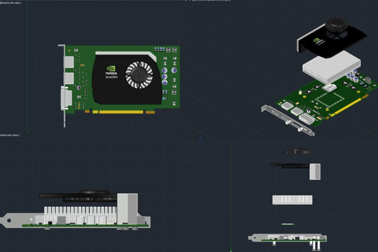Select the DVI port on the top-view bracket

point(66,98)
